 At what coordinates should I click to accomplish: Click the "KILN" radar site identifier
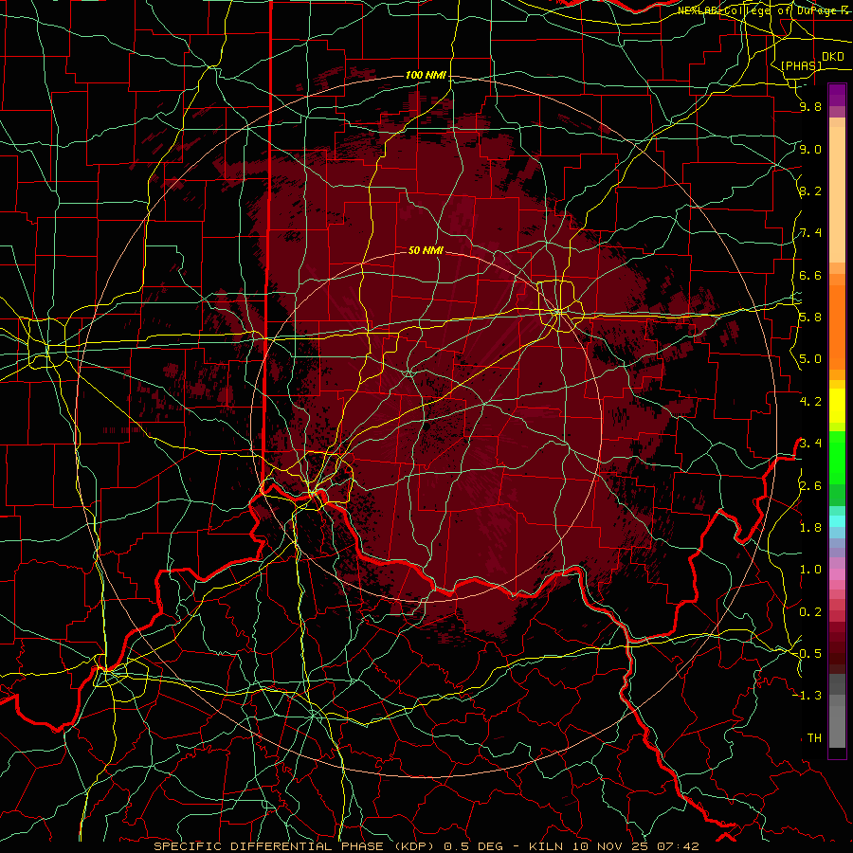(547, 846)
